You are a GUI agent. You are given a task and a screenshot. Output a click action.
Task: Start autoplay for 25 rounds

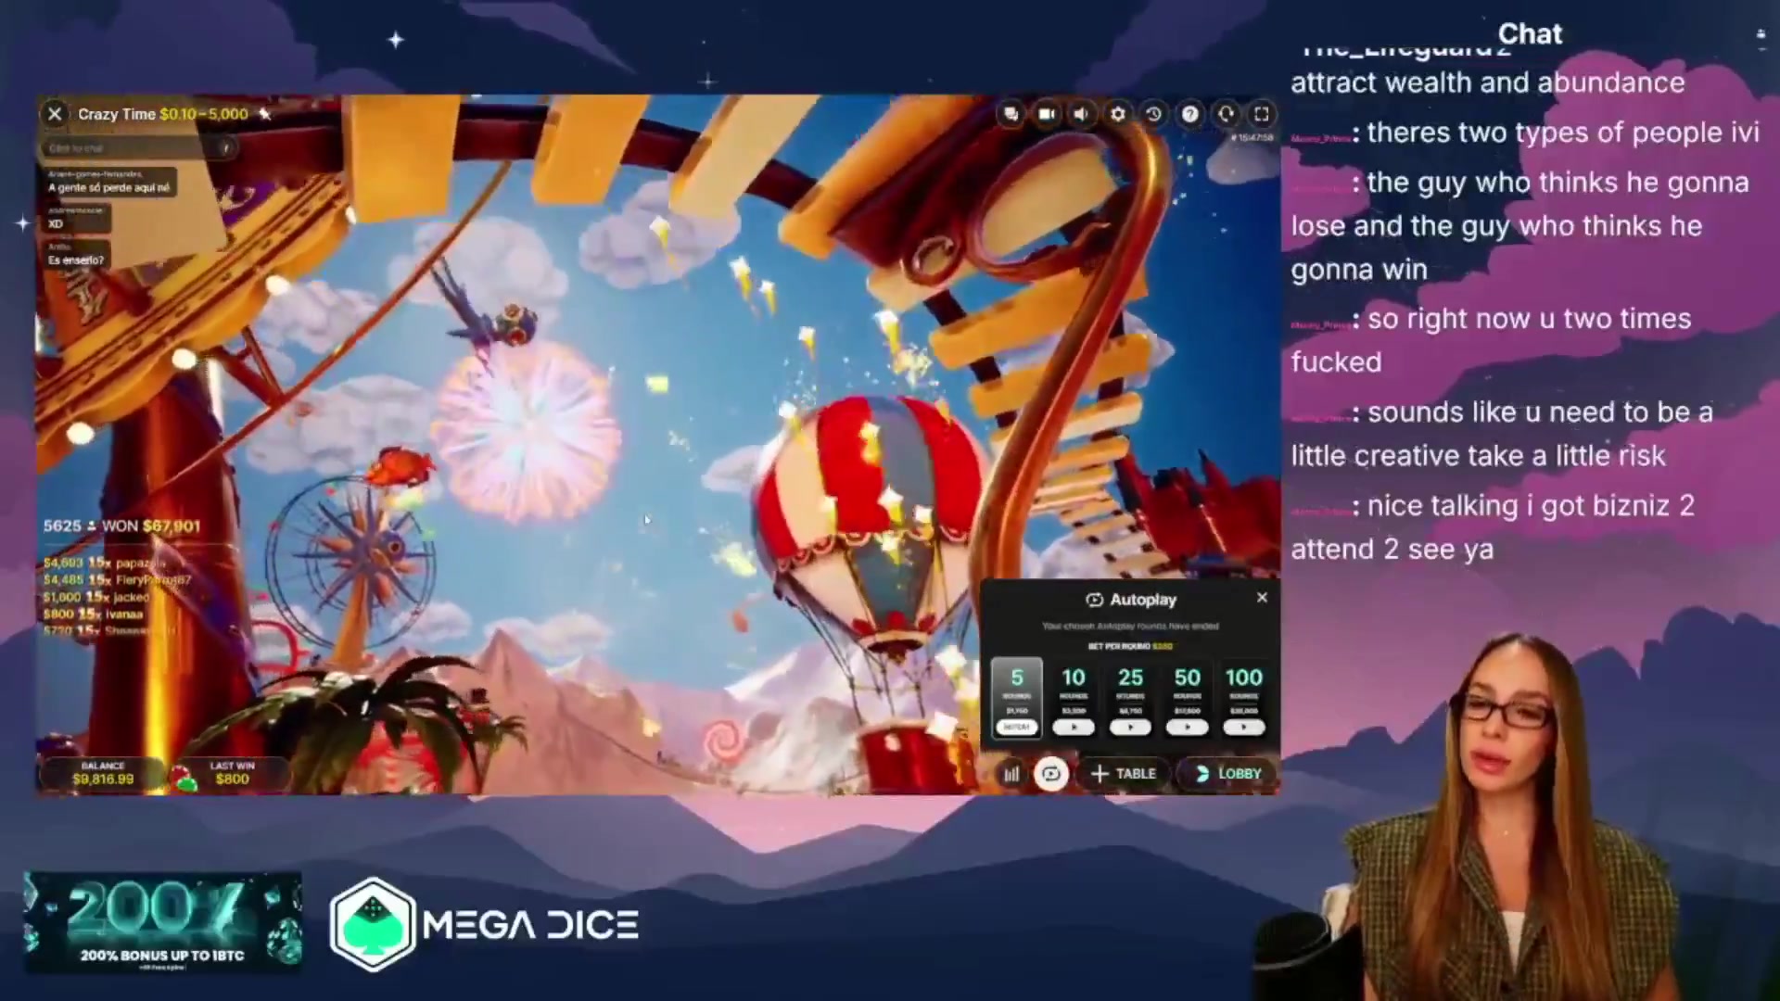1130,727
